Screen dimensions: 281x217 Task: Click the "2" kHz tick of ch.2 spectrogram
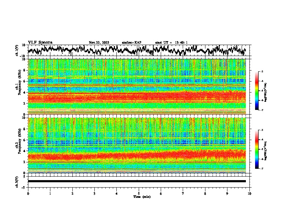pyautogui.click(x=25, y=162)
